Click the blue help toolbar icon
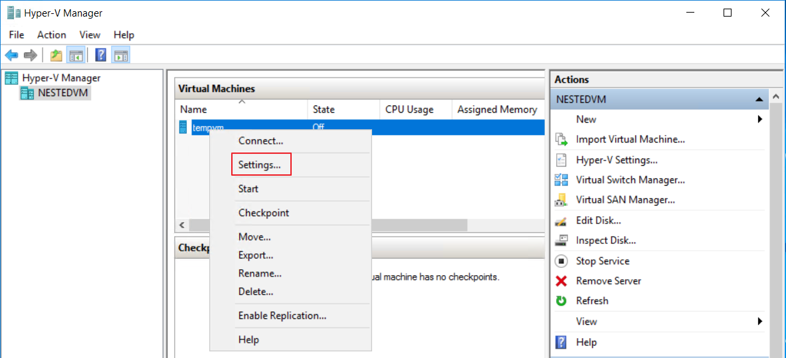Screen dimensions: 786x358 click(x=101, y=55)
